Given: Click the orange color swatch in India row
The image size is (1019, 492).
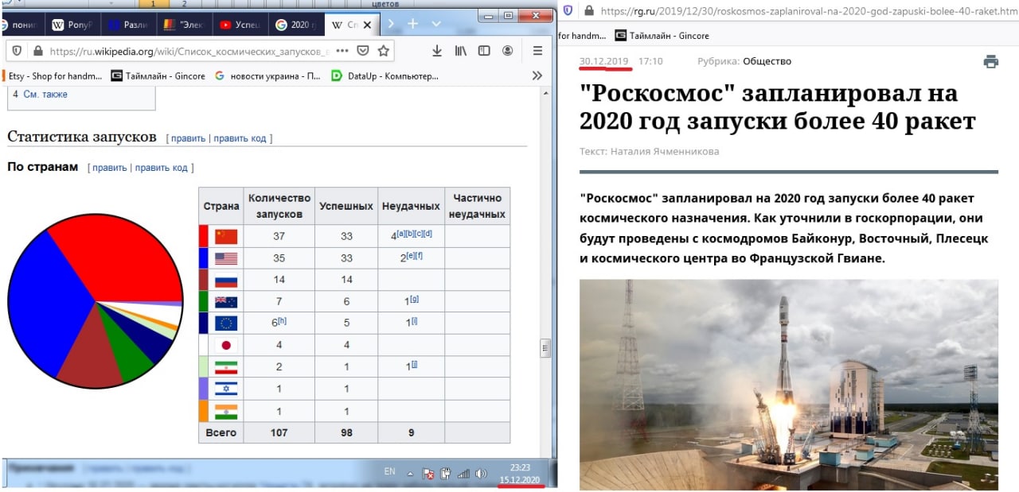Looking at the screenshot, I should (x=204, y=411).
